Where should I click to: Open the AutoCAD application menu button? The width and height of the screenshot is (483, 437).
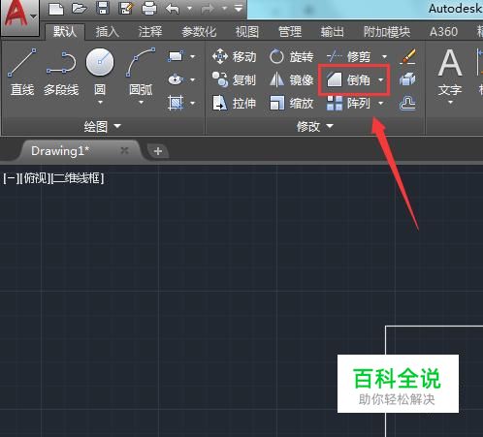click(x=19, y=16)
